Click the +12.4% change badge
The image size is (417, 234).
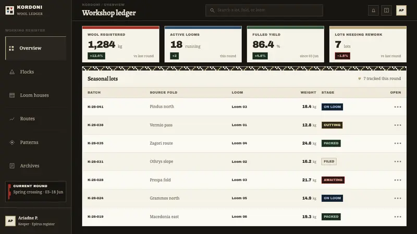click(x=96, y=56)
